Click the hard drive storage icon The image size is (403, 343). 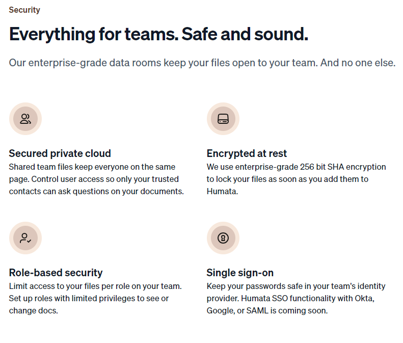(223, 119)
